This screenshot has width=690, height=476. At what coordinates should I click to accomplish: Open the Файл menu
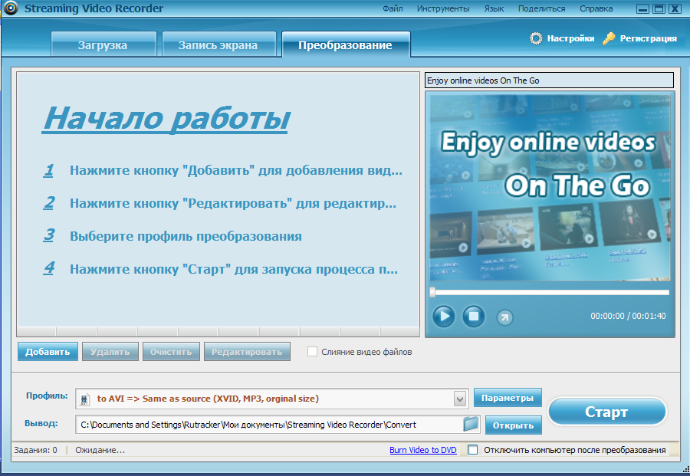(x=393, y=8)
